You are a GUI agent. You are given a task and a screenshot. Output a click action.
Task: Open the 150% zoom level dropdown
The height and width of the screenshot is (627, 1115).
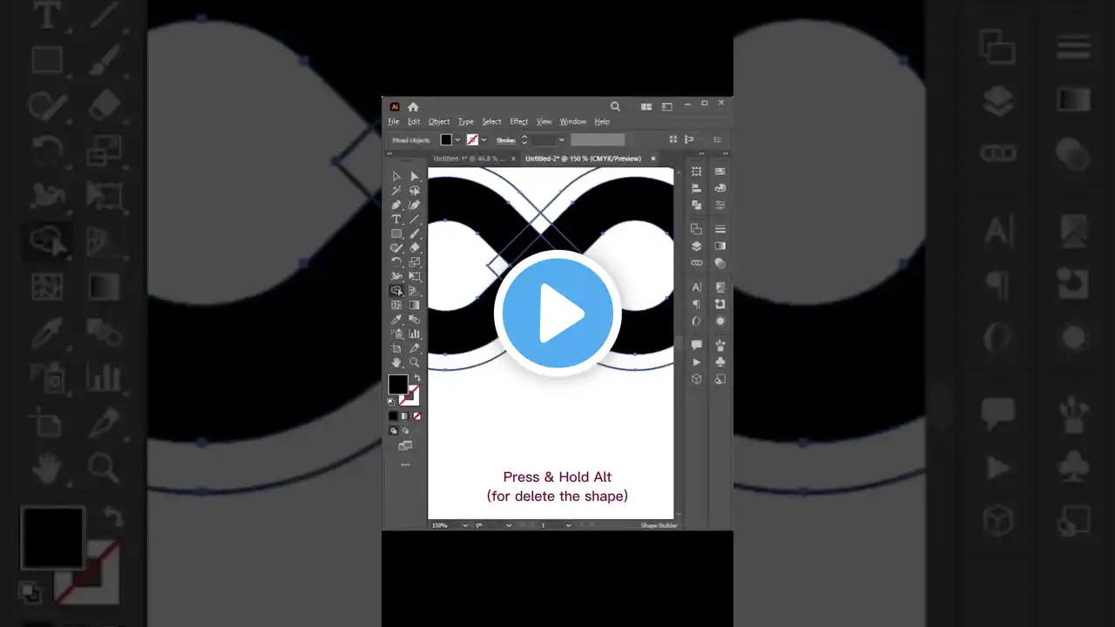point(464,525)
